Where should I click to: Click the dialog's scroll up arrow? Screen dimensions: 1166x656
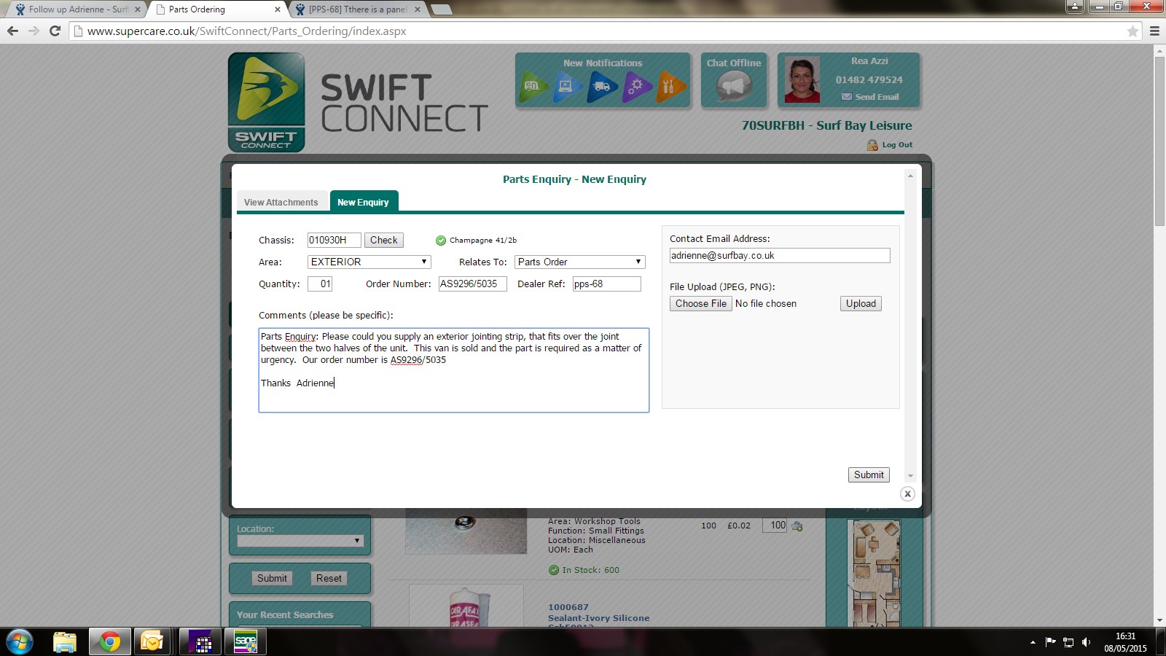[x=910, y=176]
